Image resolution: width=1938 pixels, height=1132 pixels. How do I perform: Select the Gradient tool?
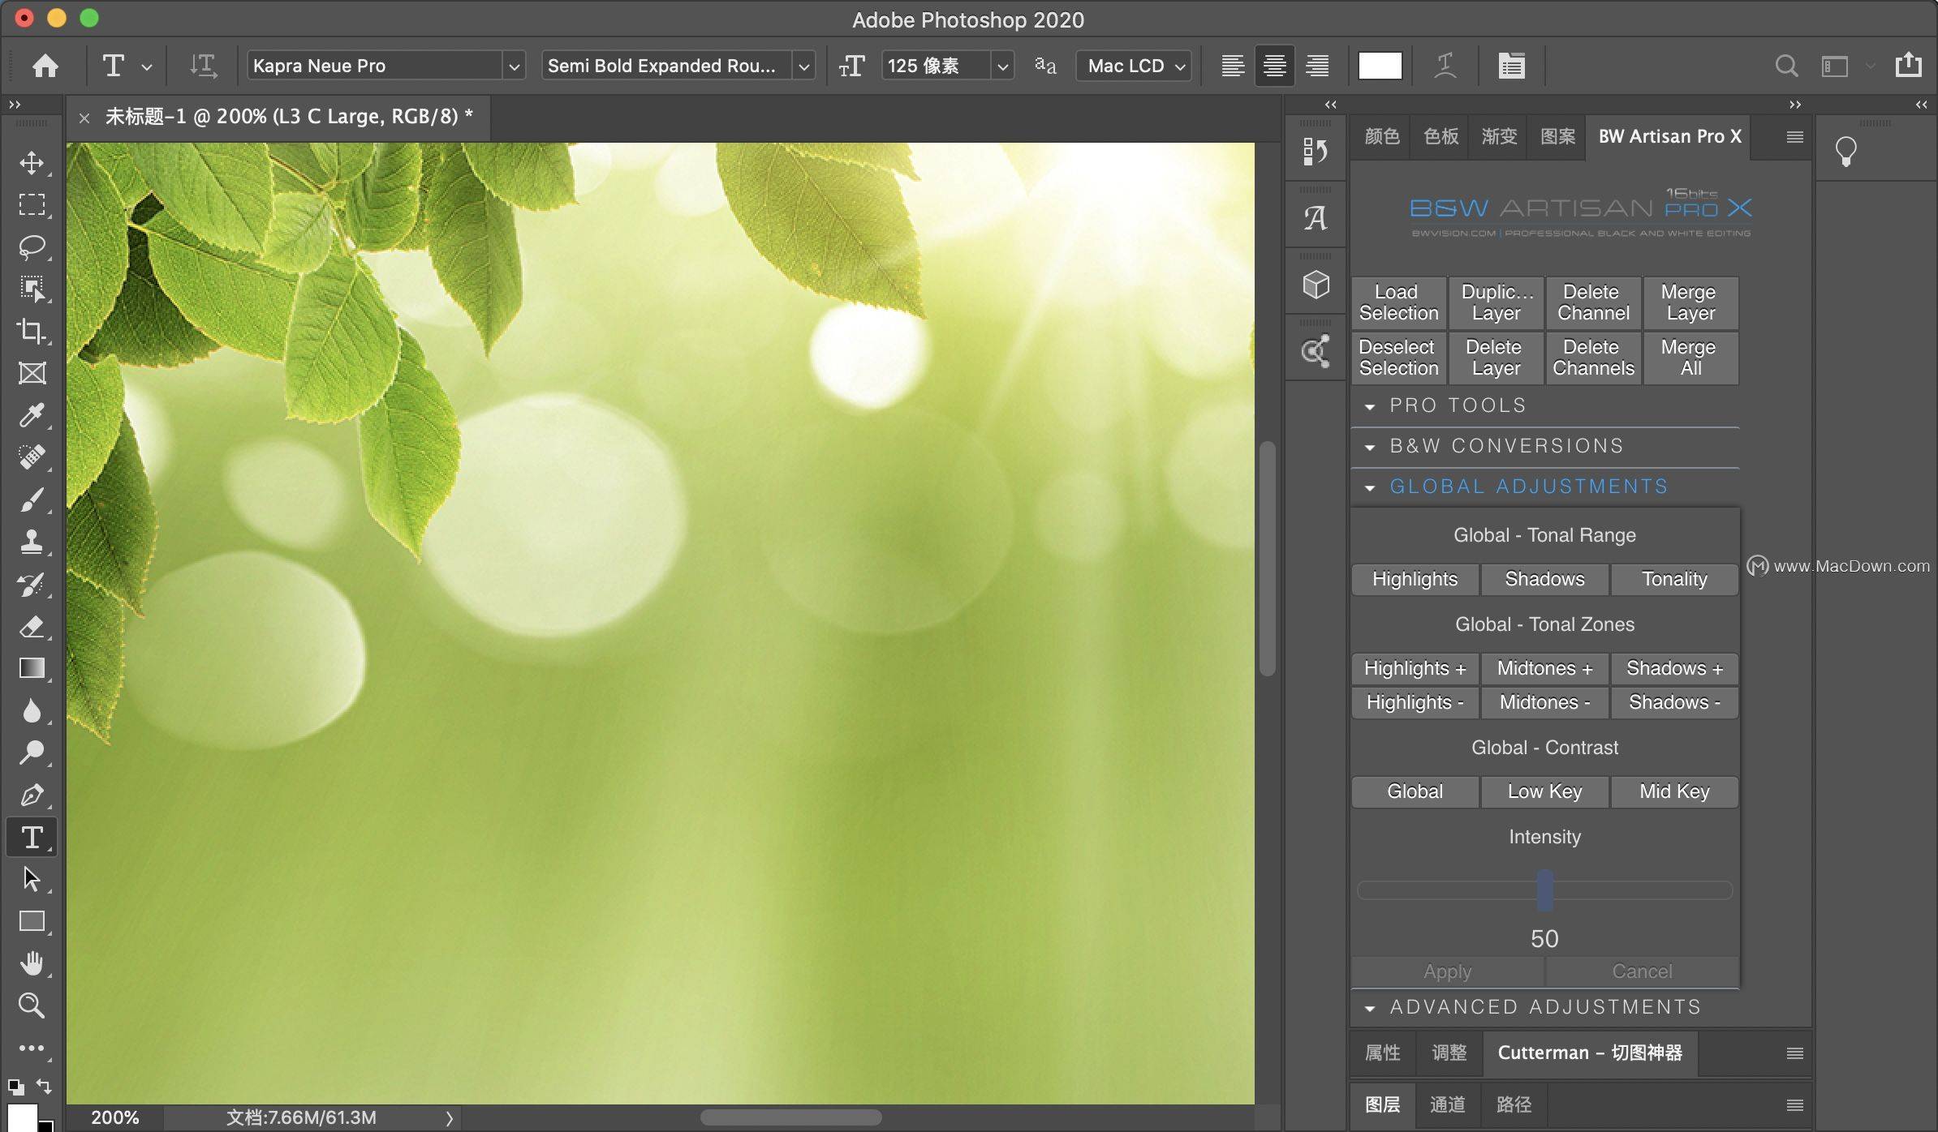click(32, 668)
